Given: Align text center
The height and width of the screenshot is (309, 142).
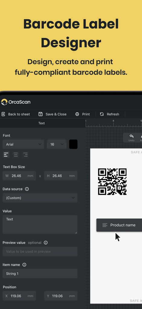Looking at the screenshot, I should coord(16,155).
